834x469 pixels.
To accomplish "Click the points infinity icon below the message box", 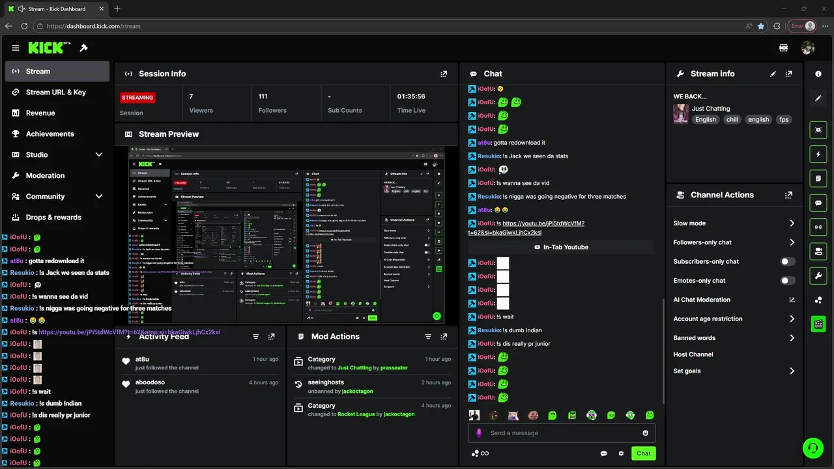I will click(480, 453).
